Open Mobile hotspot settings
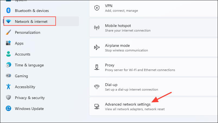Viewport: 218px width, 123px height. tap(153, 28)
